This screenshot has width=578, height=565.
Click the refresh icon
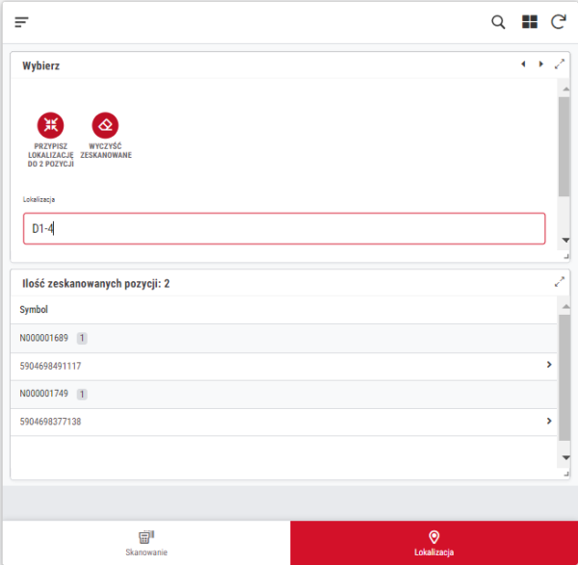(x=558, y=22)
